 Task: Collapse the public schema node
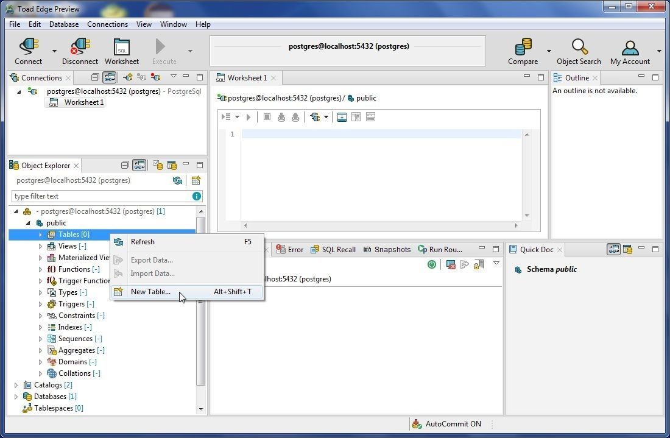point(28,223)
